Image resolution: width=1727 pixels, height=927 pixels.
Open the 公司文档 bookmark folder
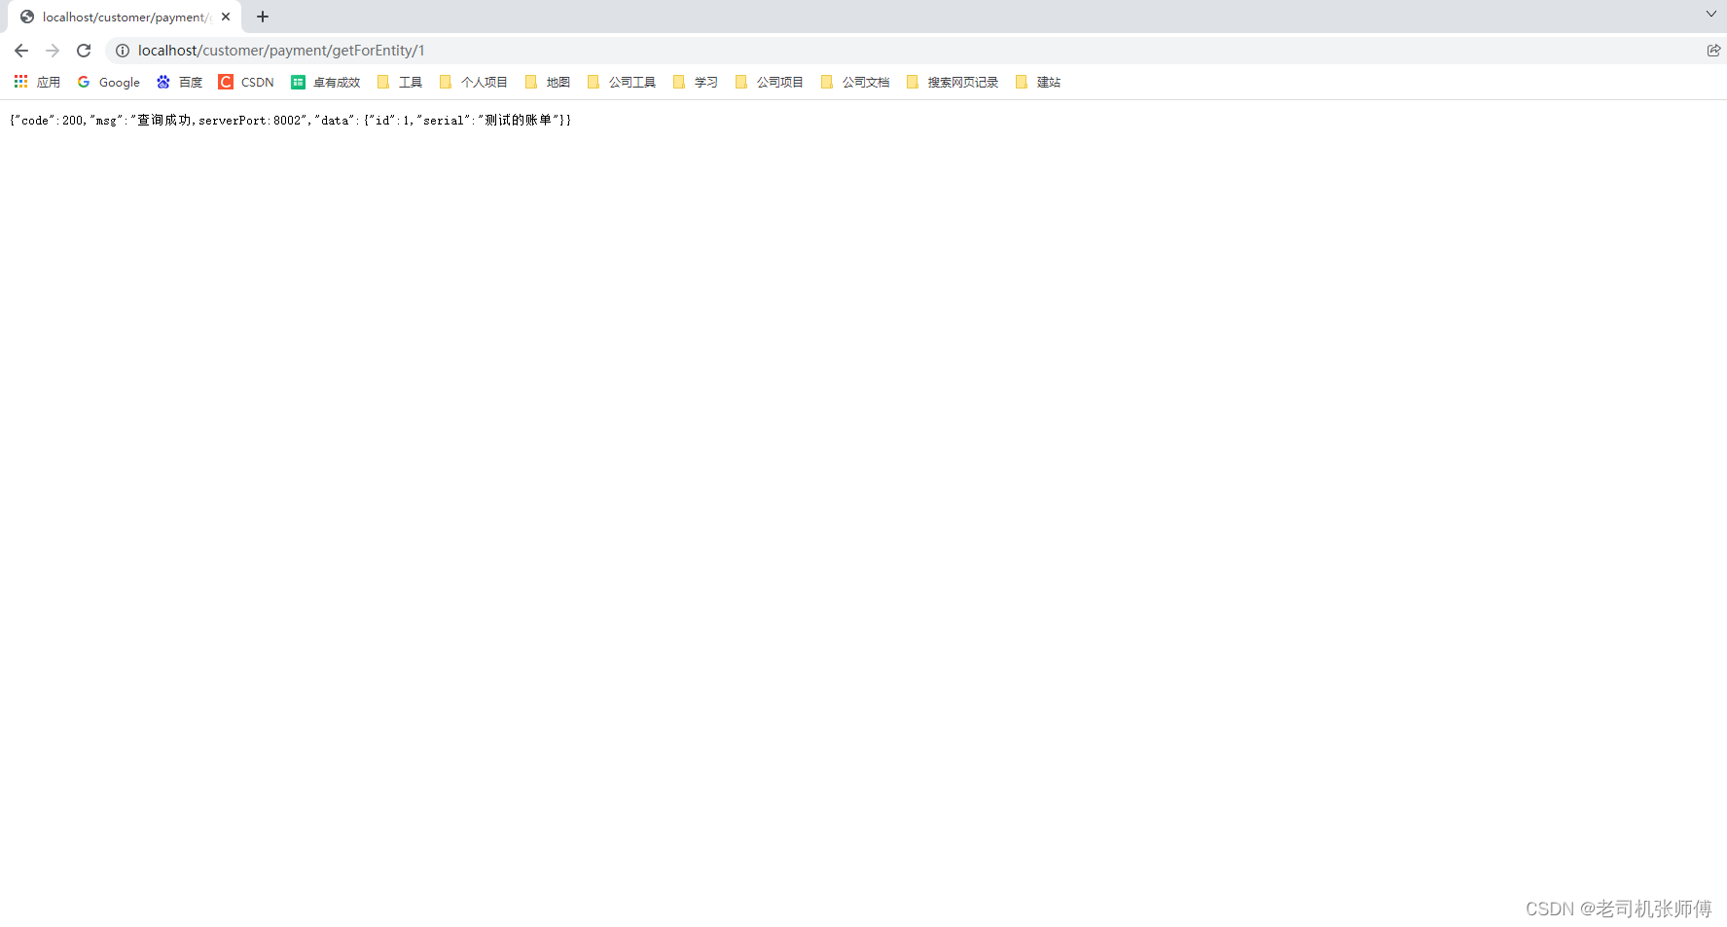pyautogui.click(x=855, y=82)
